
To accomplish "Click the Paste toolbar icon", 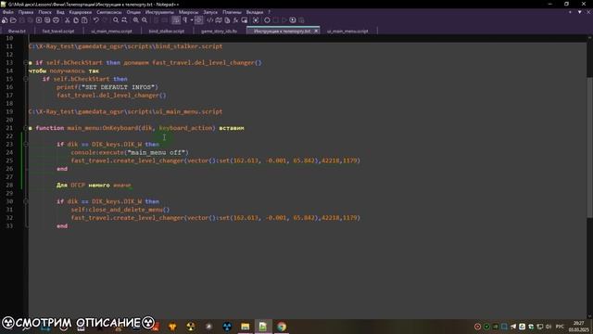I will pos(84,20).
